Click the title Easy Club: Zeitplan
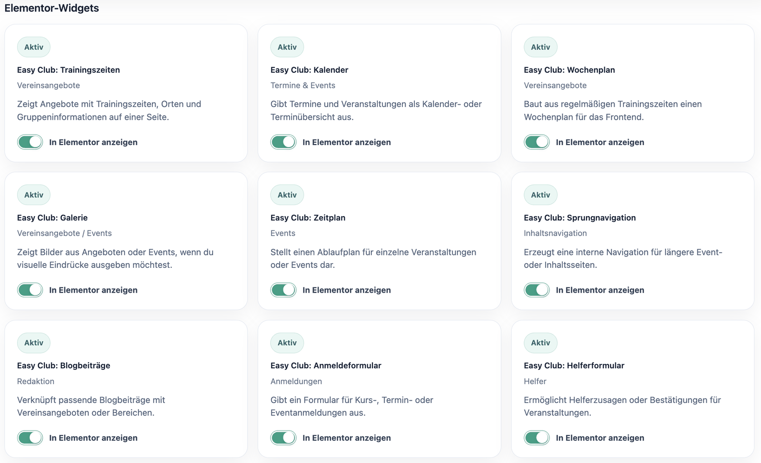 [308, 217]
